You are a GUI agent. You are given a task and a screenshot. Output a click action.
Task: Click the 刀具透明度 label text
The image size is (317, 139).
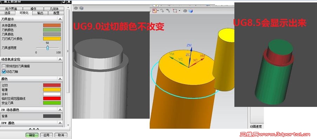[x=9, y=48]
